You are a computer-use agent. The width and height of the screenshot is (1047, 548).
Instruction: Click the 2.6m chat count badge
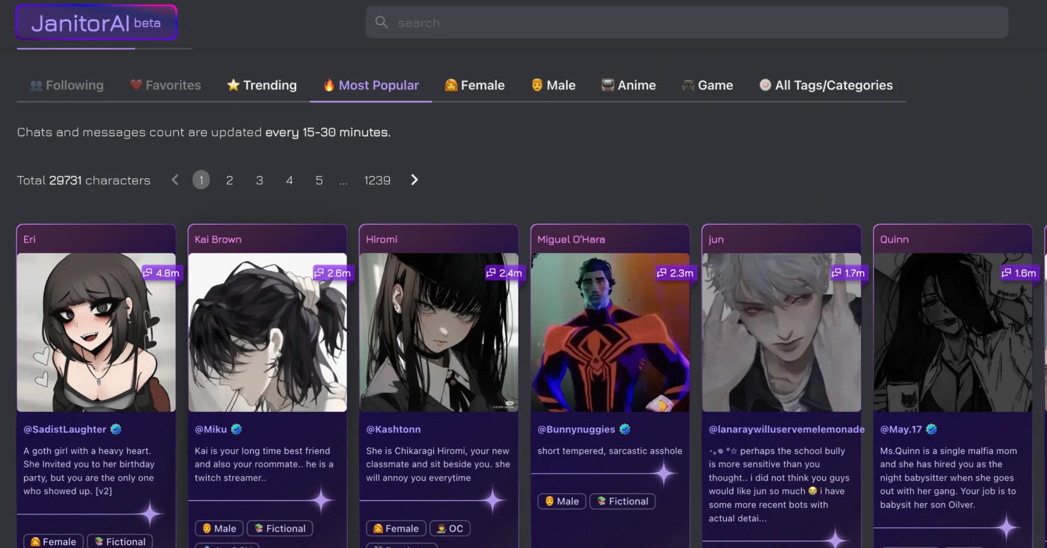(x=333, y=273)
